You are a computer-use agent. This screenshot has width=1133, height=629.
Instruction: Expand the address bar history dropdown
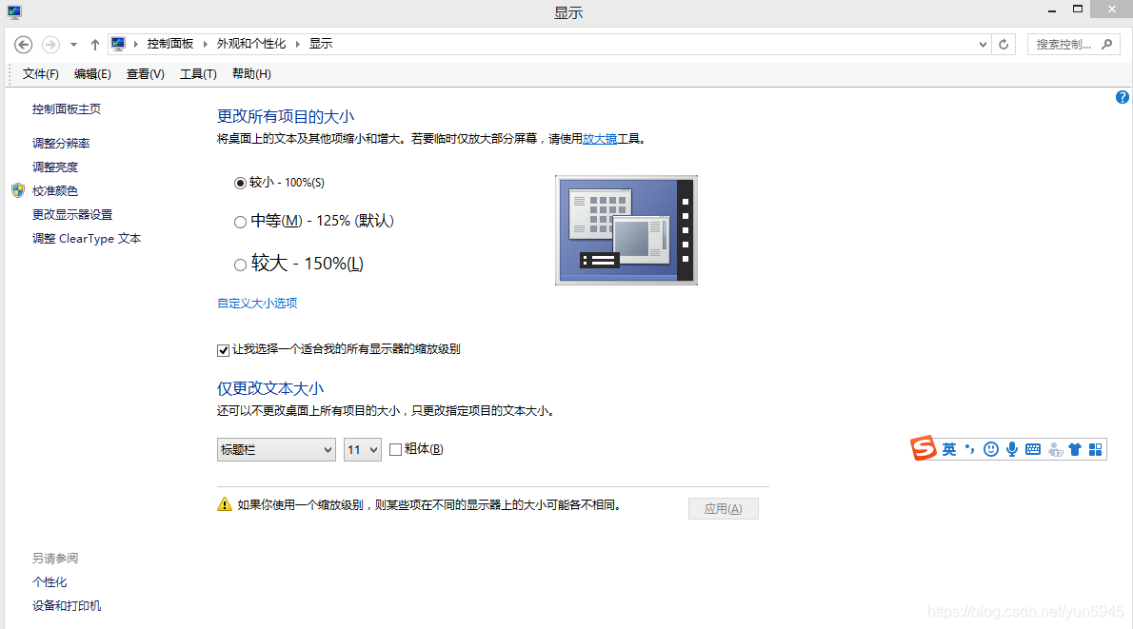coord(982,43)
